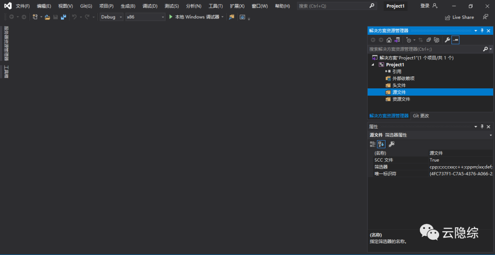
Task: Click the save all icon in toolbar
Action: point(63,17)
